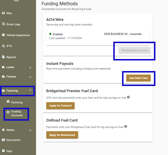Click Apply for Mastercard button
The height and width of the screenshot is (155, 168).
point(62,135)
